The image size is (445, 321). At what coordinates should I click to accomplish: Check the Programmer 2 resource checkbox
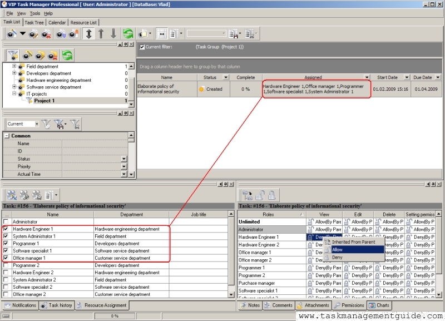coord(6,265)
